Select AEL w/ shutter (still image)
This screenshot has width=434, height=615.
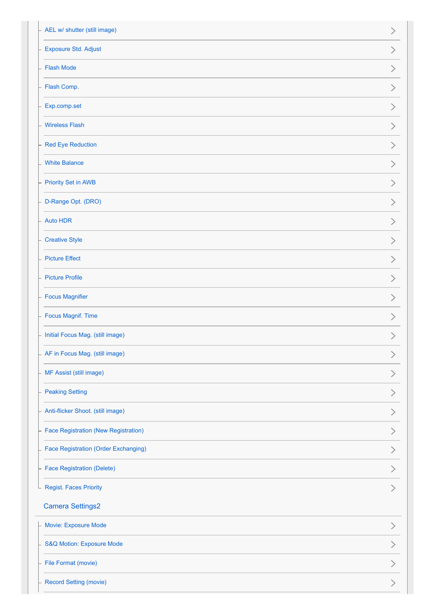tap(81, 30)
